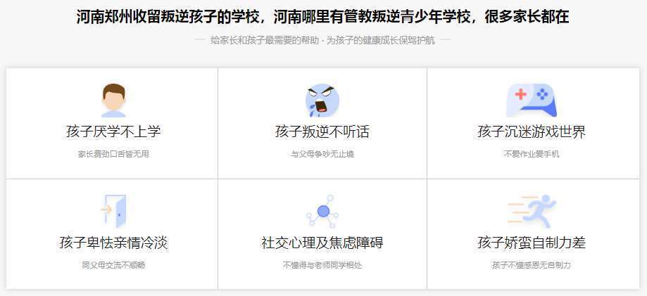Open the 孩子沉迷游戏世界 heading

[532, 132]
